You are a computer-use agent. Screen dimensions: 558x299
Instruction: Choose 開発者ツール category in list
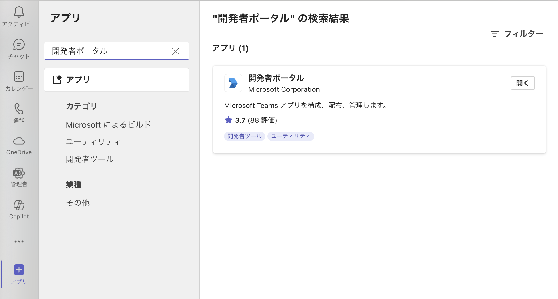coord(90,159)
